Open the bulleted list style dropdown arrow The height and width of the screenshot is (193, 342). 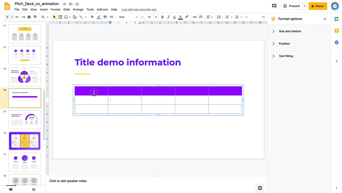click(241, 17)
